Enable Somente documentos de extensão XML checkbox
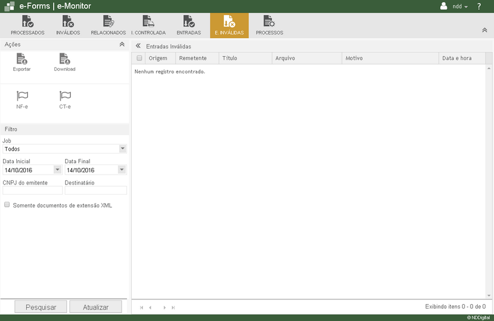Image resolution: width=494 pixels, height=321 pixels. (7, 205)
